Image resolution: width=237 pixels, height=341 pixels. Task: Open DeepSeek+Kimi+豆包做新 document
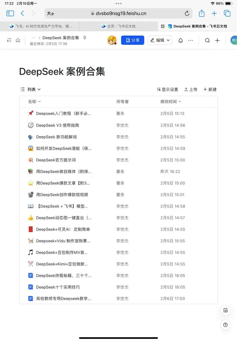[x=62, y=264]
